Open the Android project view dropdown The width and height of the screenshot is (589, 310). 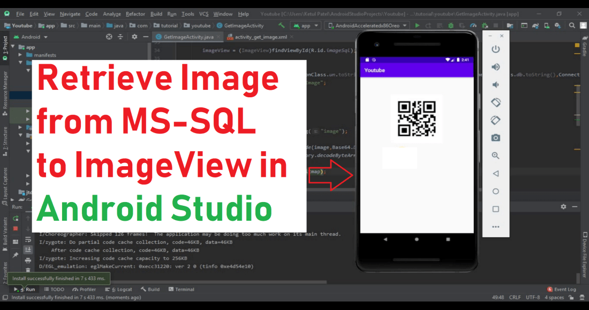34,37
